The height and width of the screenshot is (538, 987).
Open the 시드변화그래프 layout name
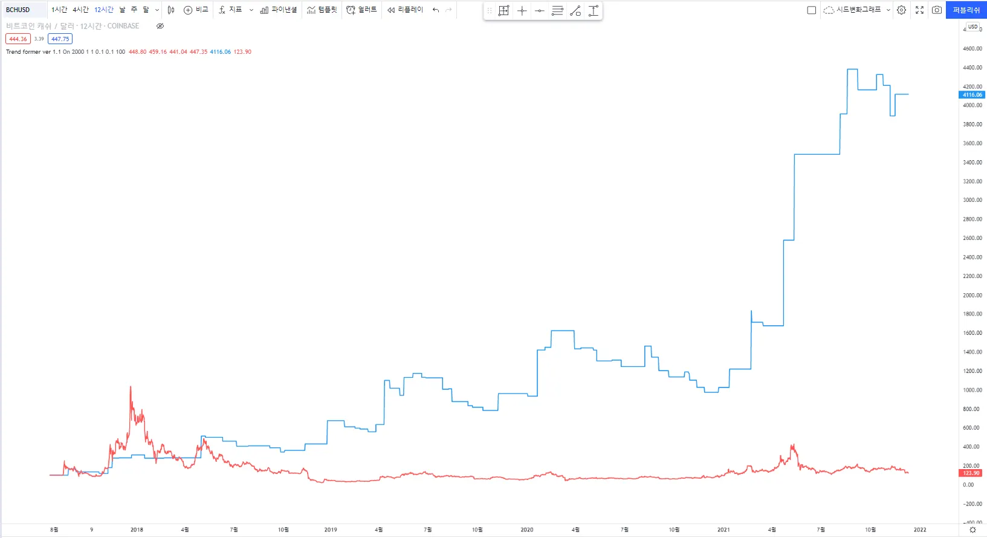[859, 10]
